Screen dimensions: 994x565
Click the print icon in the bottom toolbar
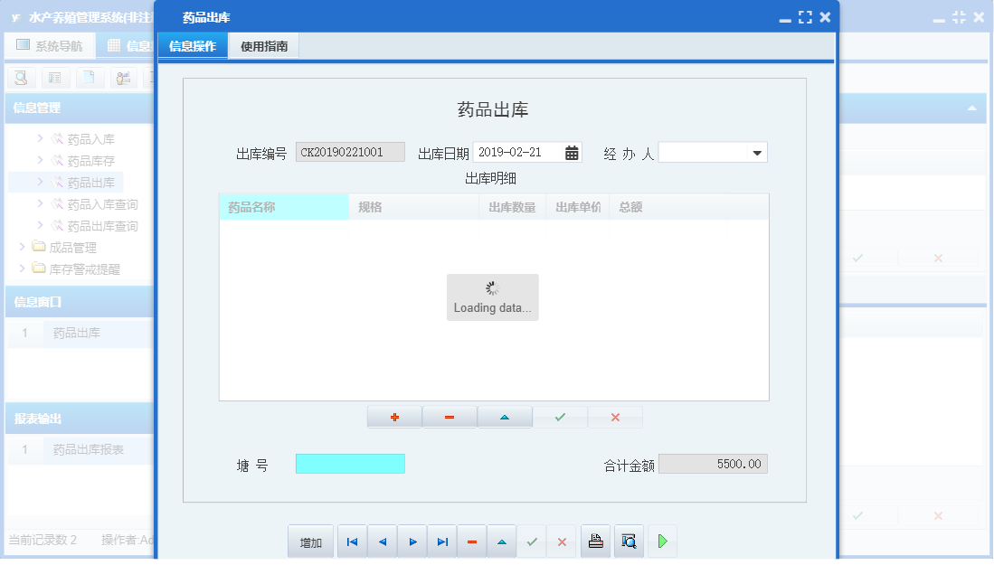point(595,541)
